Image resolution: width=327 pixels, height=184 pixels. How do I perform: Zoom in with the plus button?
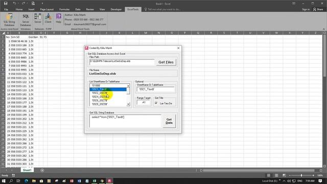pyautogui.click(x=313, y=175)
